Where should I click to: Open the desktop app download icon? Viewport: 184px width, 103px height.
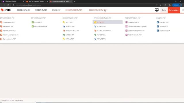pos(157,10)
